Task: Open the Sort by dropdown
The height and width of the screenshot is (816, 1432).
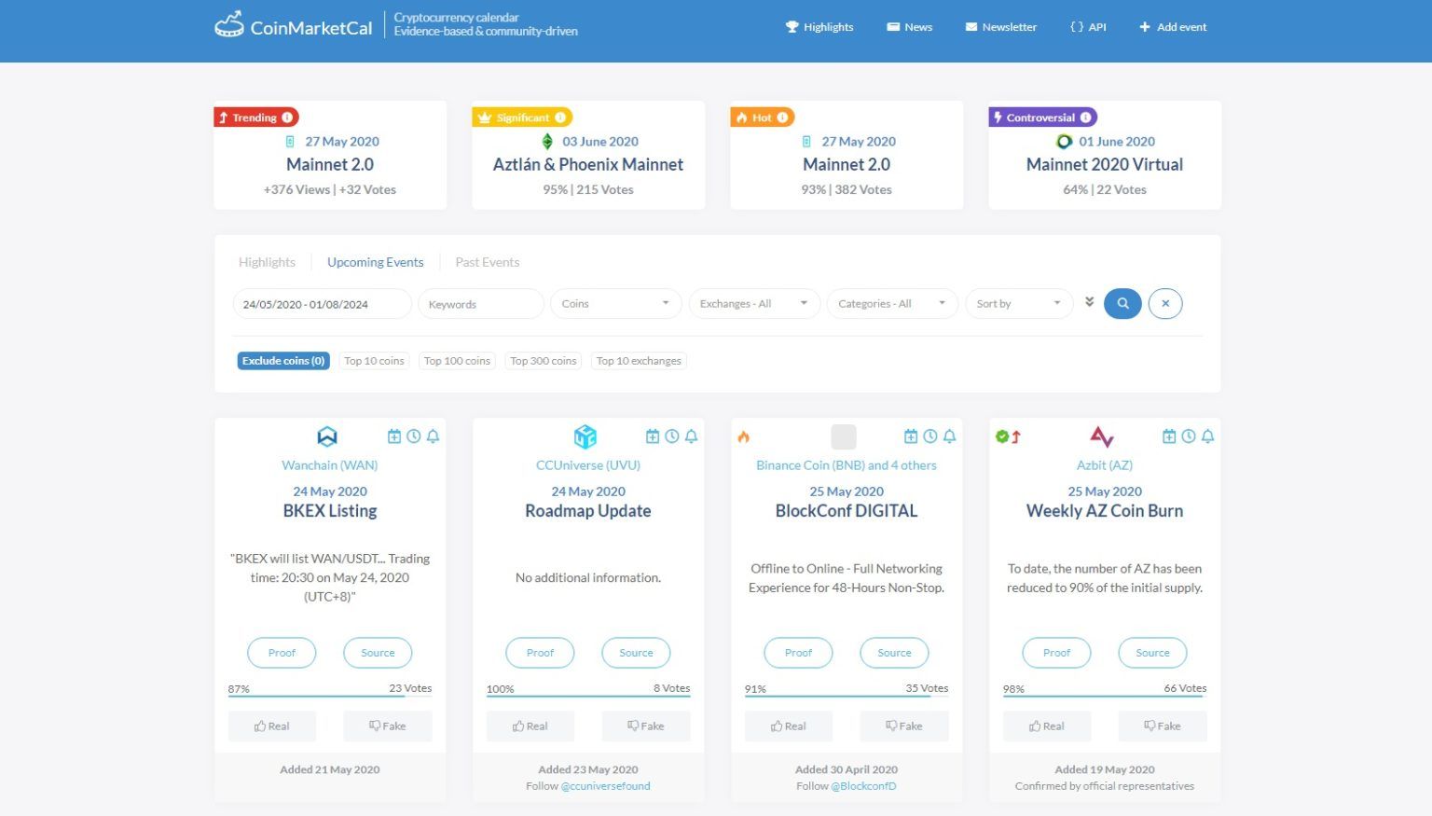Action: click(1019, 304)
